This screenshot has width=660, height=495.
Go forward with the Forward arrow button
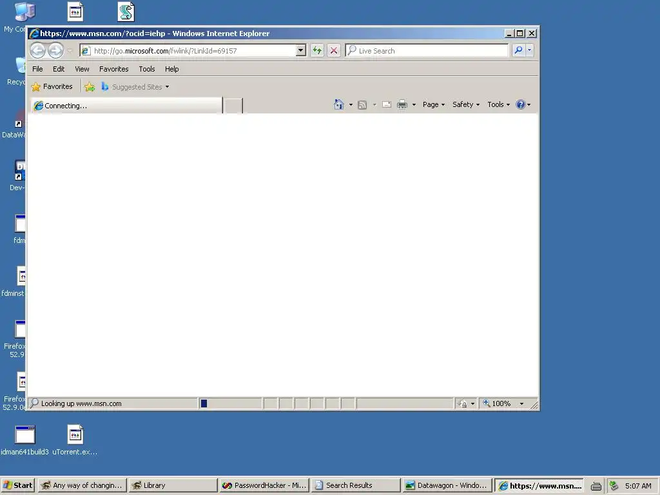[55, 51]
